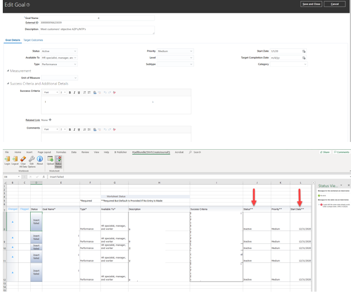Click the Save and Close button
Screen dimensions: 351x295
tap(311, 4)
